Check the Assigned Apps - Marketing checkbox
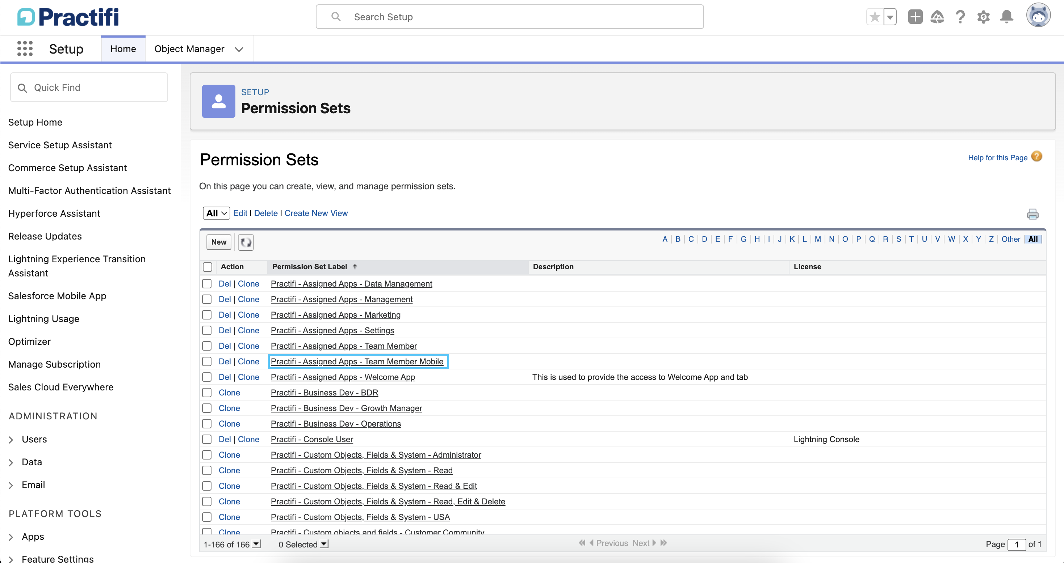Viewport: 1064px width, 563px height. click(x=206, y=315)
